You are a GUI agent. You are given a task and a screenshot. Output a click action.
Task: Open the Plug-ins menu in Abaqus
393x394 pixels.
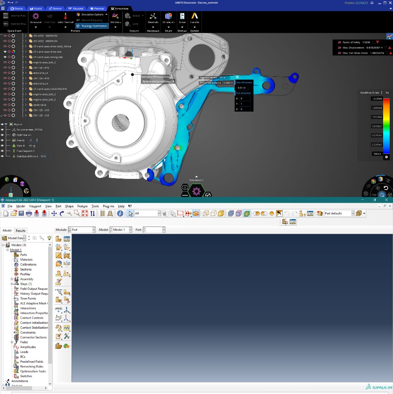point(108,206)
